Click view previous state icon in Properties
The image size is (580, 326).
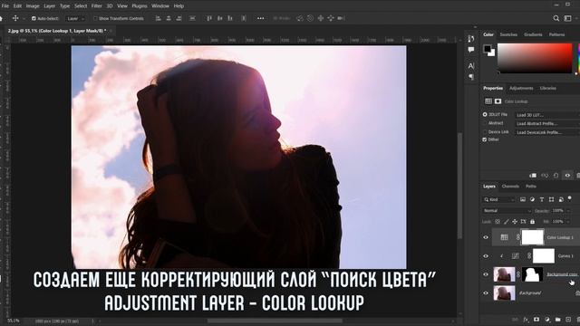545,176
